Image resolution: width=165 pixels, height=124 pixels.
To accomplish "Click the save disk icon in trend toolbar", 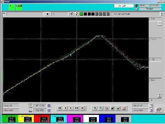I will point(112,108).
